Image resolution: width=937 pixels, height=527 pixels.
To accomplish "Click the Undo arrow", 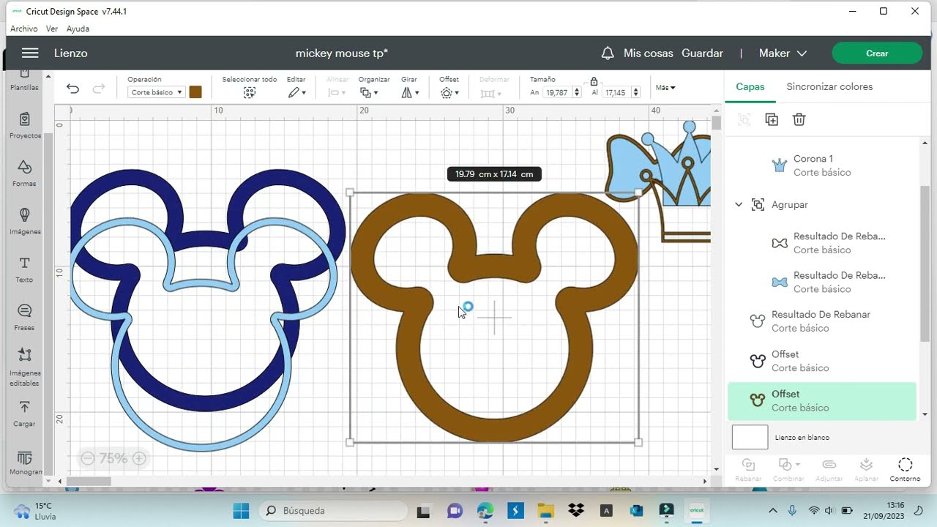I will (x=72, y=89).
